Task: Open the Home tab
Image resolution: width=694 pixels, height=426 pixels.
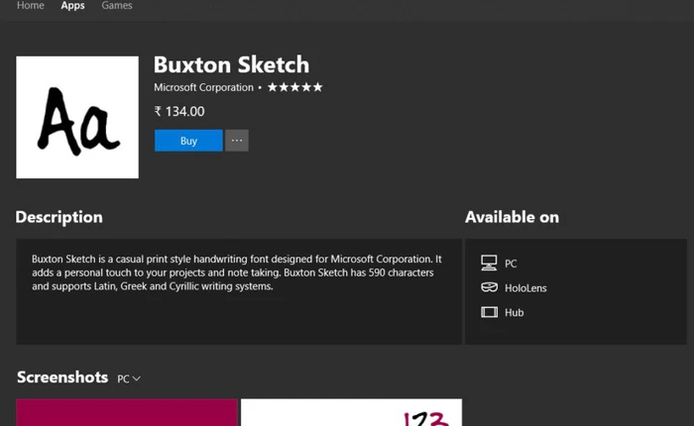Action: coord(31,5)
